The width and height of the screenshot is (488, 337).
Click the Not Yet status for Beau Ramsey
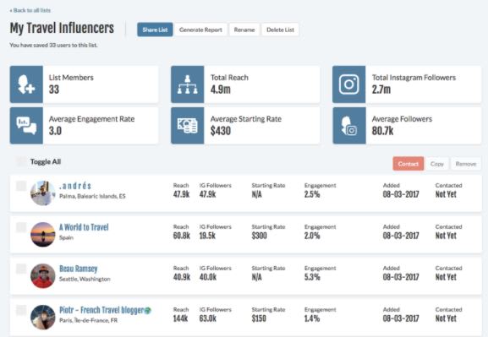click(x=446, y=277)
